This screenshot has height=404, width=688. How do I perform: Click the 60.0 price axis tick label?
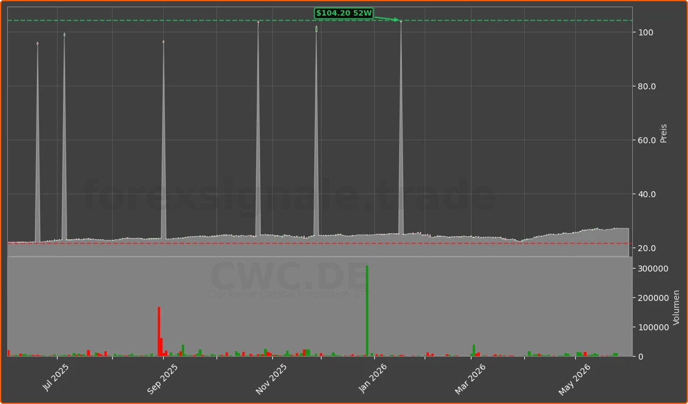point(647,140)
